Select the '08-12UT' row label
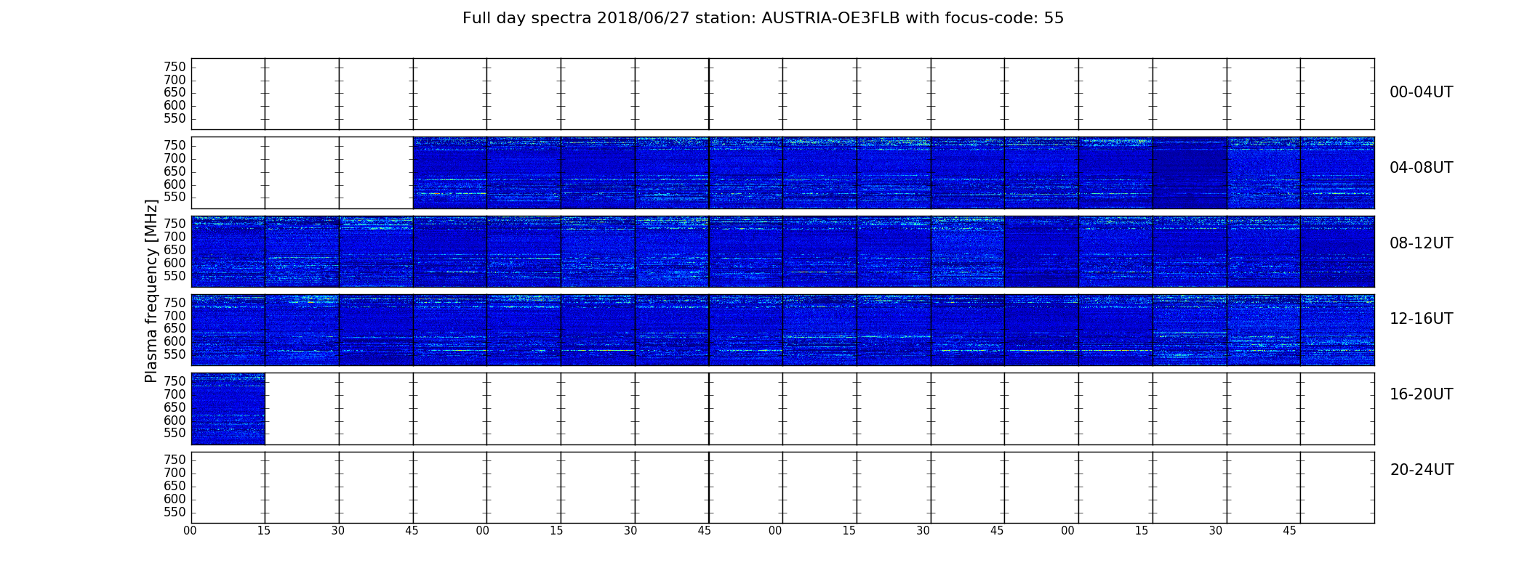1527x581 pixels. [x=1421, y=243]
